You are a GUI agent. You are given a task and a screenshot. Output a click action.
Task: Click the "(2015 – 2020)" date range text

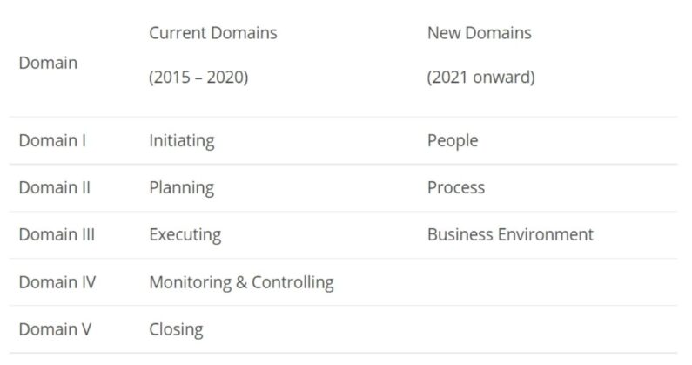198,77
